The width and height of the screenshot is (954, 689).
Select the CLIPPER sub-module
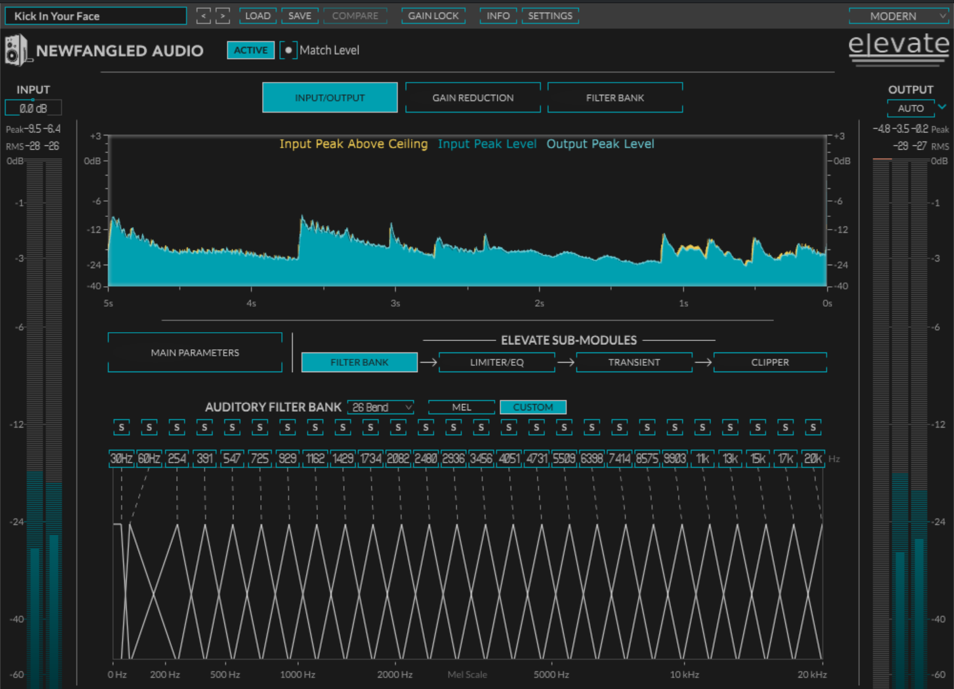[x=770, y=362]
